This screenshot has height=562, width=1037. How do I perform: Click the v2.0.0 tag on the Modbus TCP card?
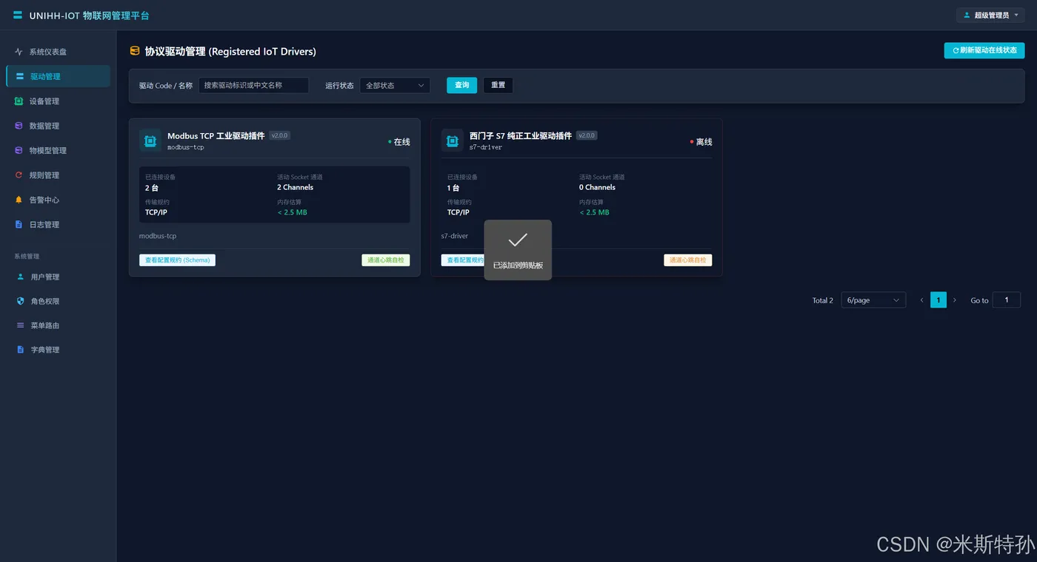pyautogui.click(x=279, y=135)
